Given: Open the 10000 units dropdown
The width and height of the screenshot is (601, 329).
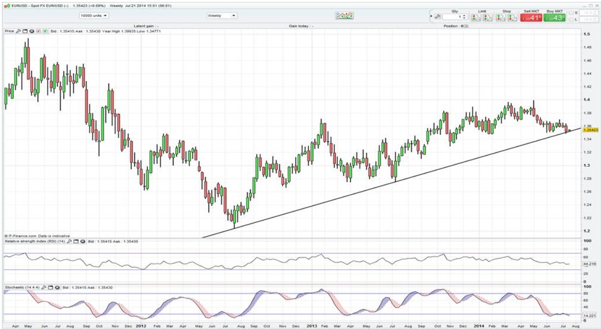Looking at the screenshot, I should (93, 16).
